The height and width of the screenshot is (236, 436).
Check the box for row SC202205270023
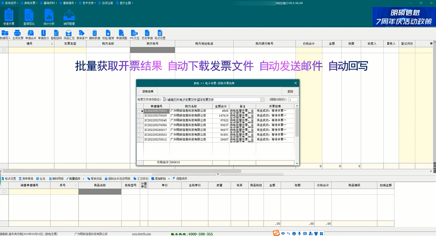tap(139, 111)
